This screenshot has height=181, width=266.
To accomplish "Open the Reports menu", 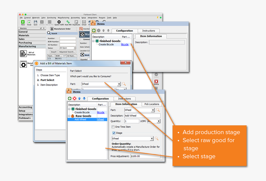I will pyautogui.click(x=102, y=18).
